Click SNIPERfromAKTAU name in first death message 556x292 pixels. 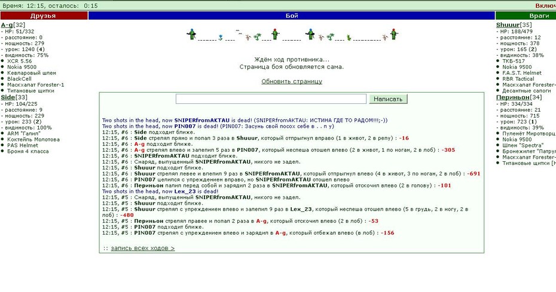(x=201, y=121)
